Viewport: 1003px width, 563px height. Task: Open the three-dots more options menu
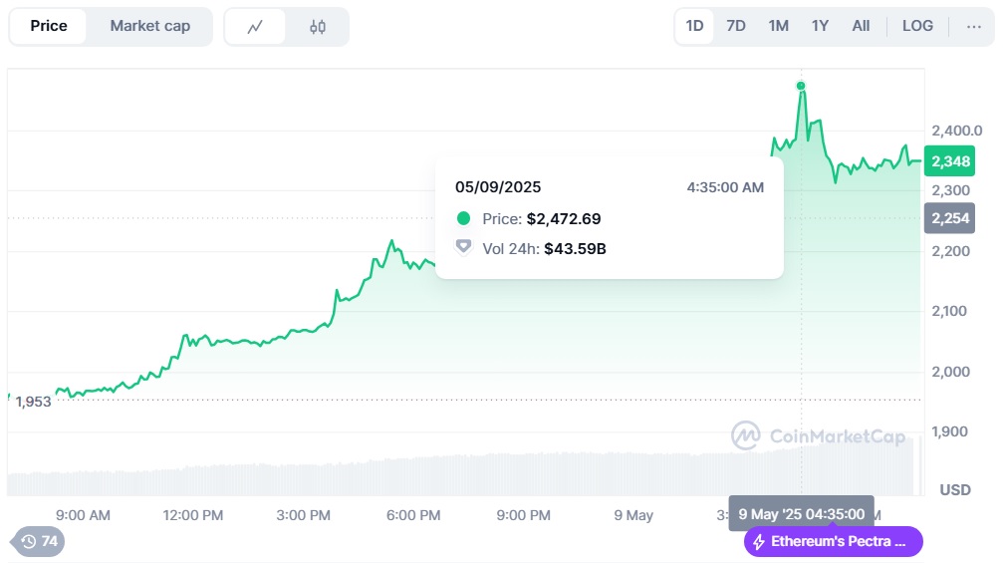[x=973, y=26]
